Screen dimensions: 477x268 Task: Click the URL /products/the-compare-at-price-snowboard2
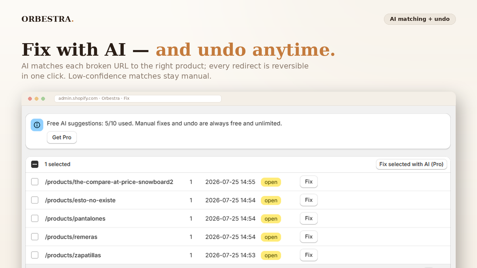tap(109, 182)
